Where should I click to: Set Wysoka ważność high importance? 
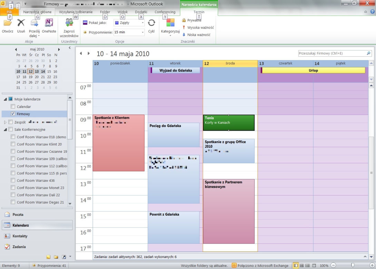[198, 28]
